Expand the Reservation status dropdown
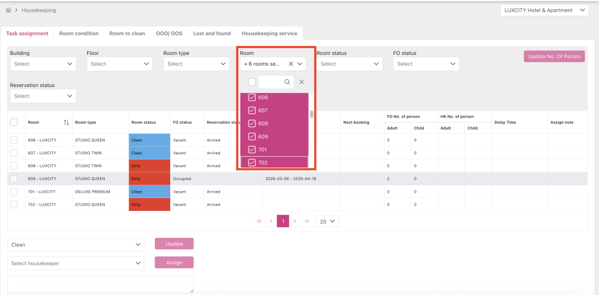599x295 pixels. tap(43, 96)
